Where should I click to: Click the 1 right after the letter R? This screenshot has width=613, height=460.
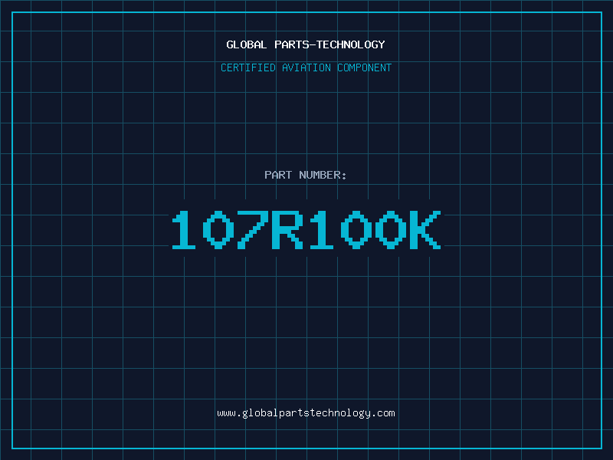pyautogui.click(x=321, y=230)
